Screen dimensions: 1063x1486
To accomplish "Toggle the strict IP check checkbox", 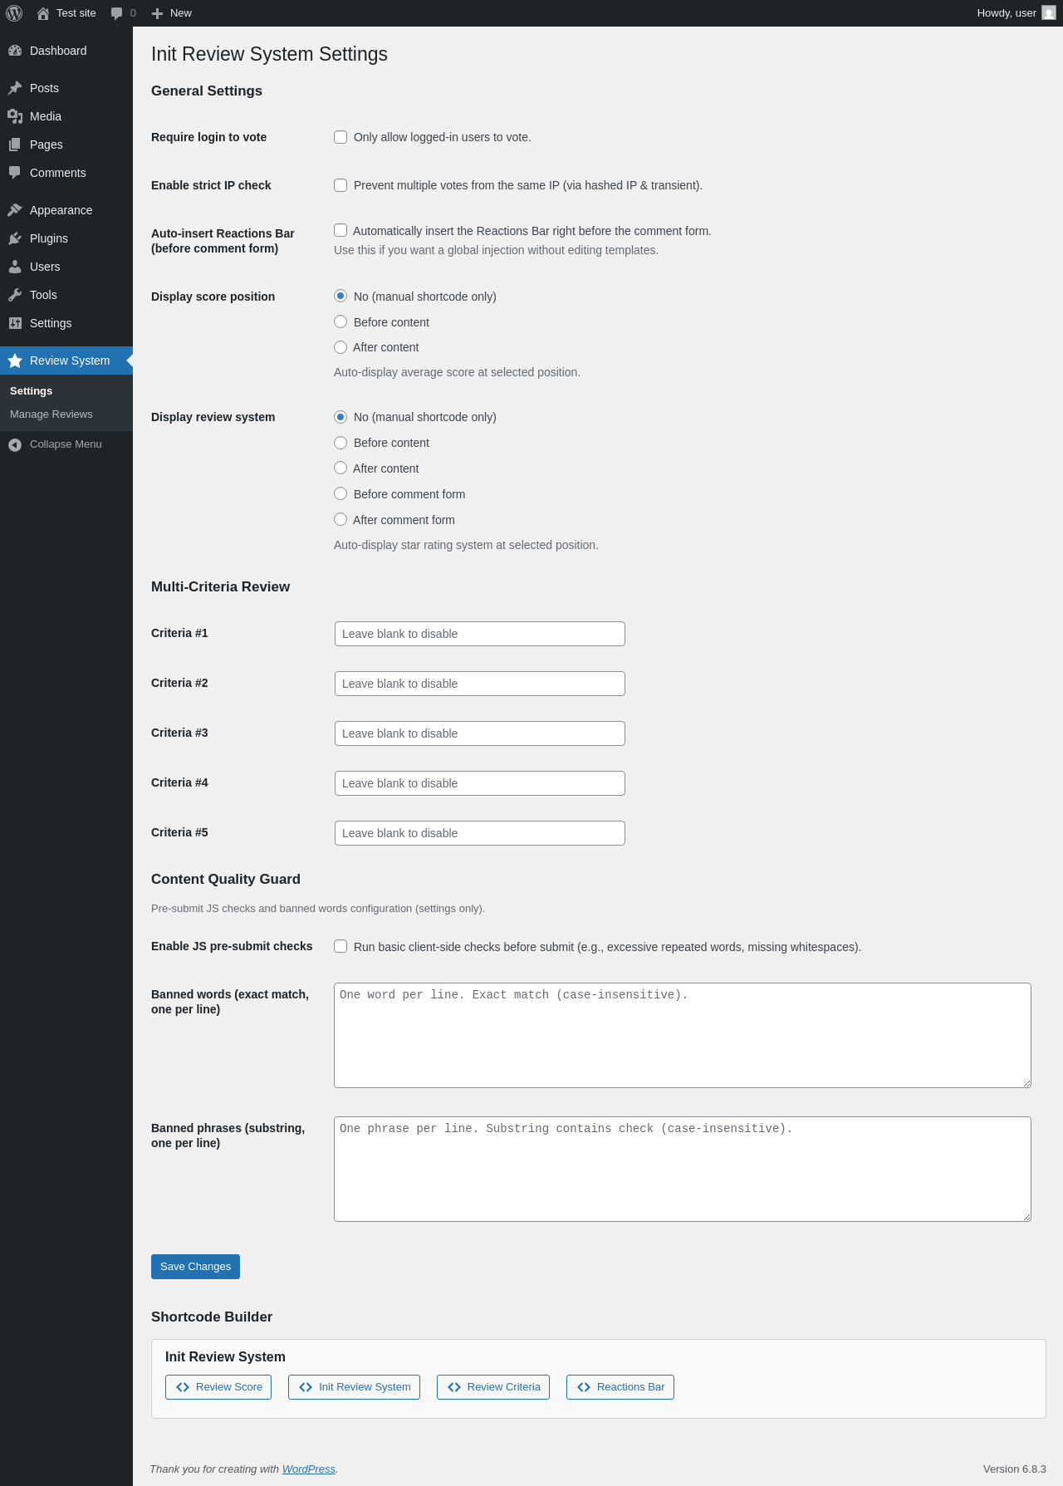I will [x=340, y=185].
